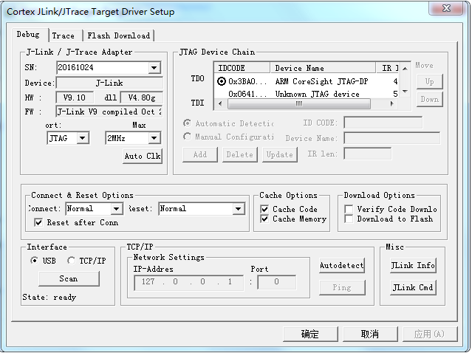Click the Scan button
The image size is (472, 353).
point(69,278)
